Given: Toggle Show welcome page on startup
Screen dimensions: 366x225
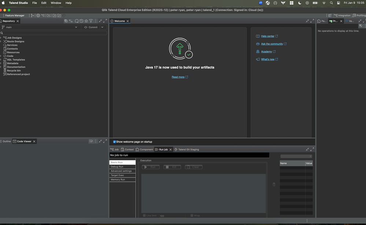Looking at the screenshot, I should [114, 142].
